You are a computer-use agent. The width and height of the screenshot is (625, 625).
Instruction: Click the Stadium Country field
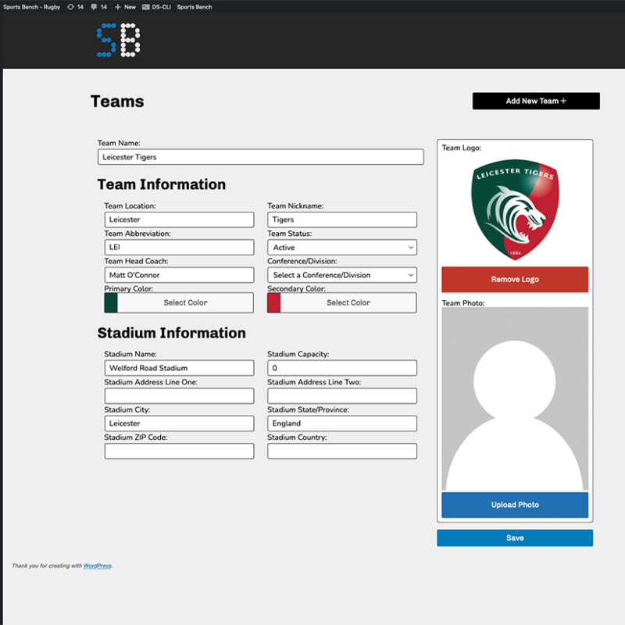(x=342, y=452)
